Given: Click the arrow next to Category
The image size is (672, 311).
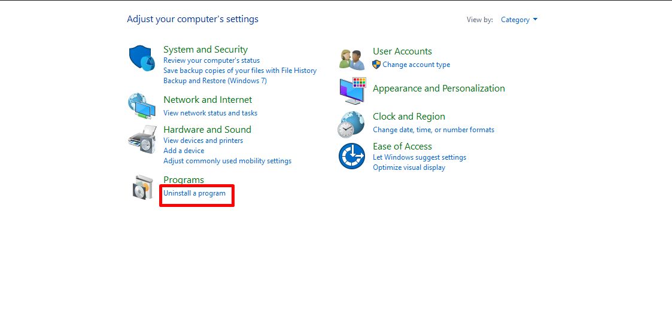Looking at the screenshot, I should click(535, 20).
